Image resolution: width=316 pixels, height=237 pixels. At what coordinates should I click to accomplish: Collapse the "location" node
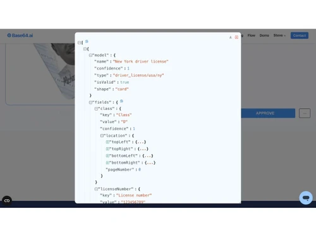102,136
